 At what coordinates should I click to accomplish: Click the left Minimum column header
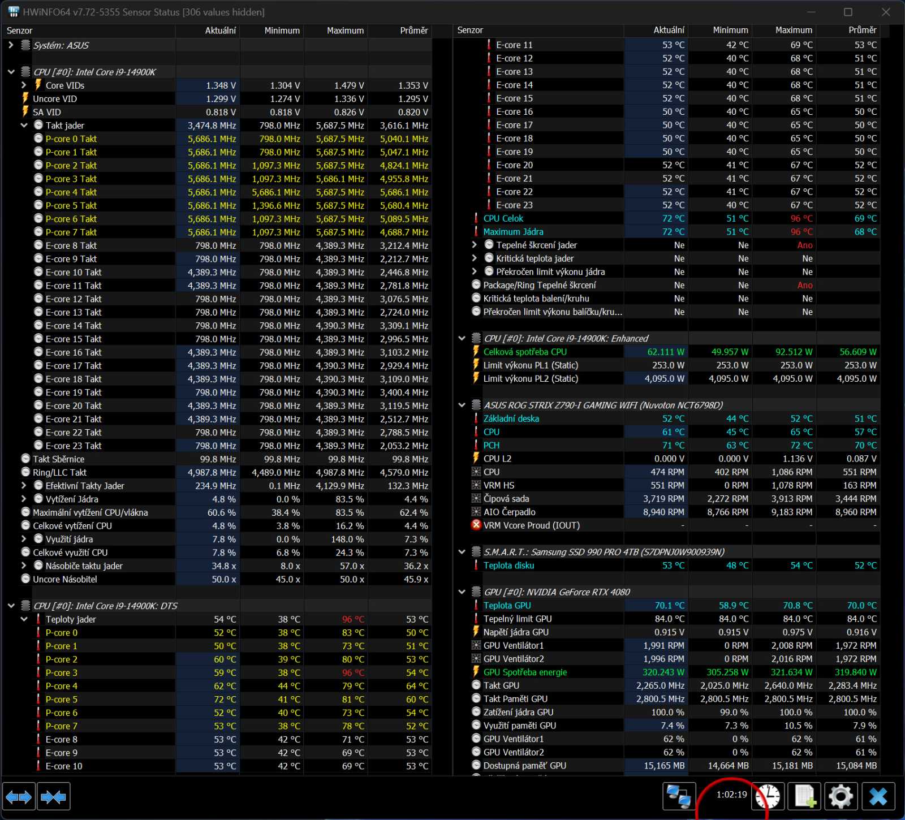point(271,31)
